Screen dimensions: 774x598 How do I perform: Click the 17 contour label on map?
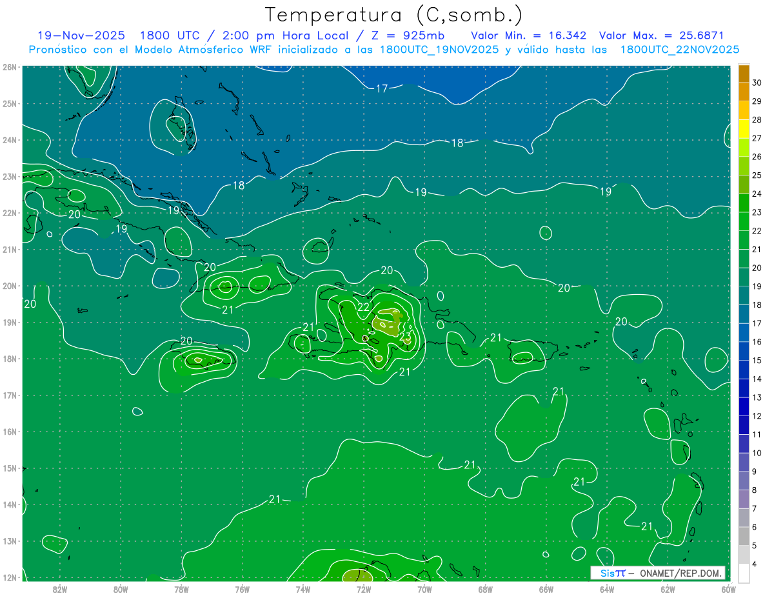pyautogui.click(x=382, y=88)
